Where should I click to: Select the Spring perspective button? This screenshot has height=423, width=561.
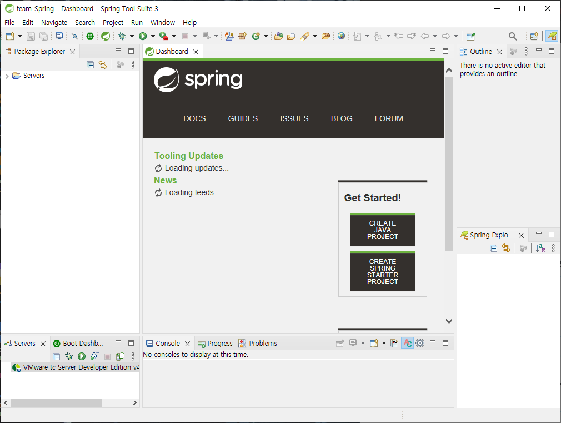(552, 36)
